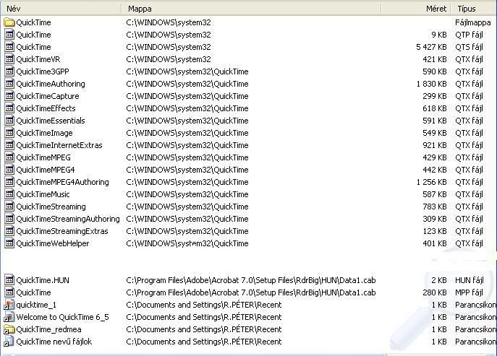This screenshot has width=497, height=356.
Task: Select the QuickTimeStreamingExtras file name
Action: 62,231
